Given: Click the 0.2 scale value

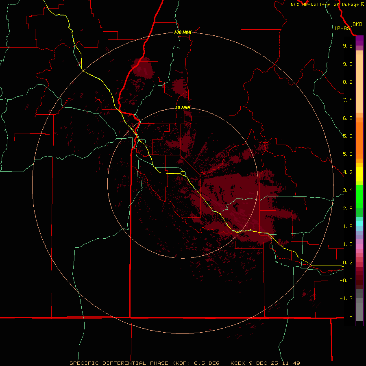Looking at the screenshot, I should pyautogui.click(x=348, y=263).
